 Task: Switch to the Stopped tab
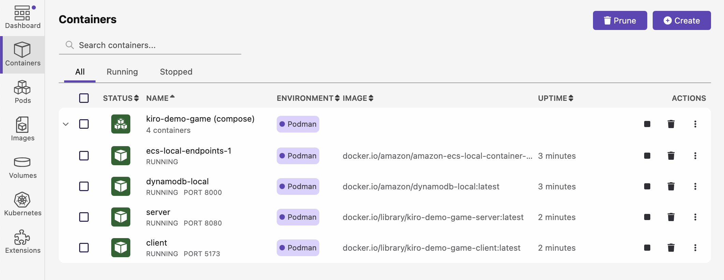pos(176,72)
